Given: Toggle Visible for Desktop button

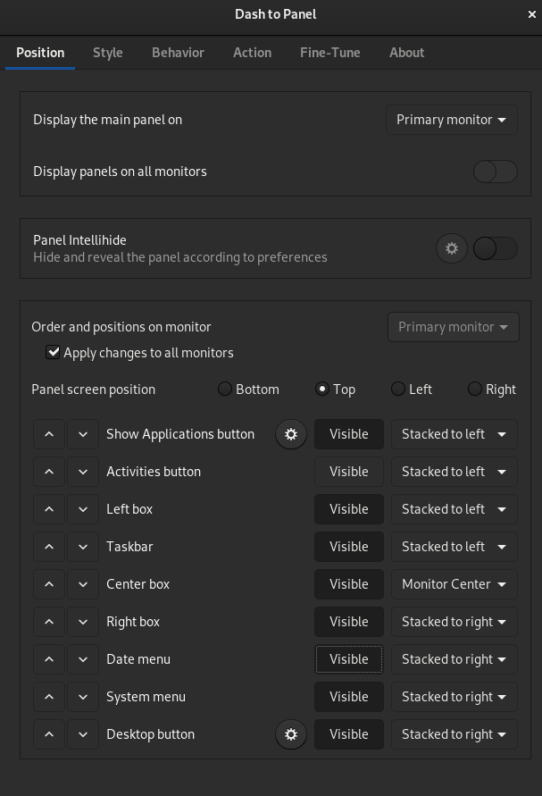Looking at the screenshot, I should pos(349,734).
